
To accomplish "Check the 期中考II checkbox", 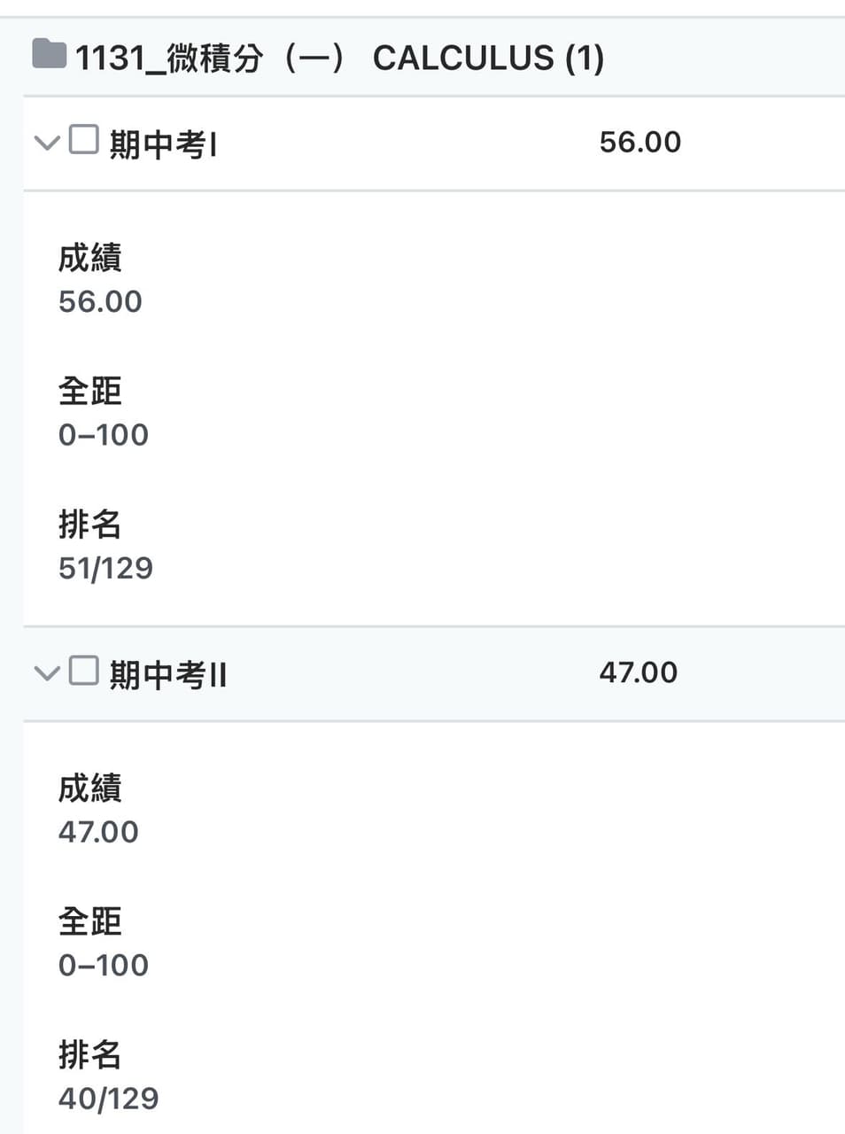I will click(x=83, y=671).
